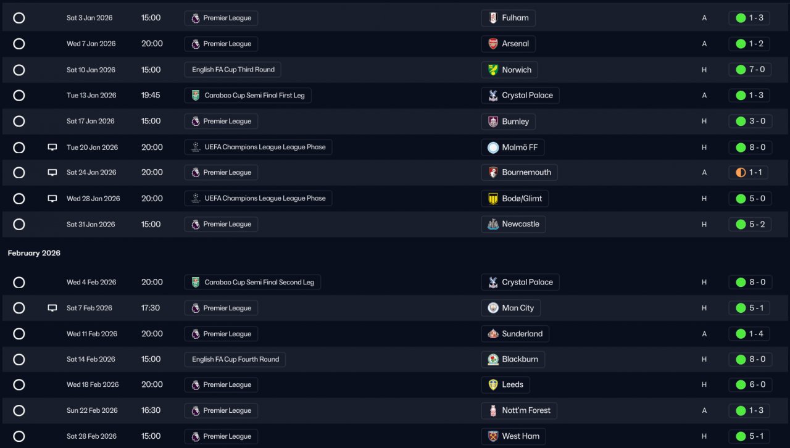790x448 pixels.
Task: Click the February 2026 month header
Action: coord(34,253)
